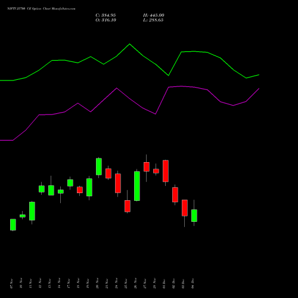The height and width of the screenshot is (298, 298).
Task: Select the 03 Dec date label
Action: click(183, 283)
